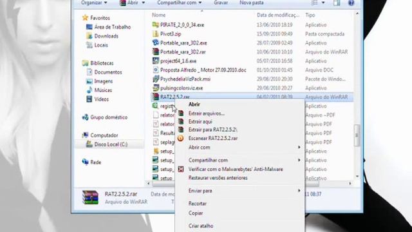Choose Extrair para RAT2.2.5.2\ option
The height and width of the screenshot is (232, 412).
pyautogui.click(x=213, y=130)
